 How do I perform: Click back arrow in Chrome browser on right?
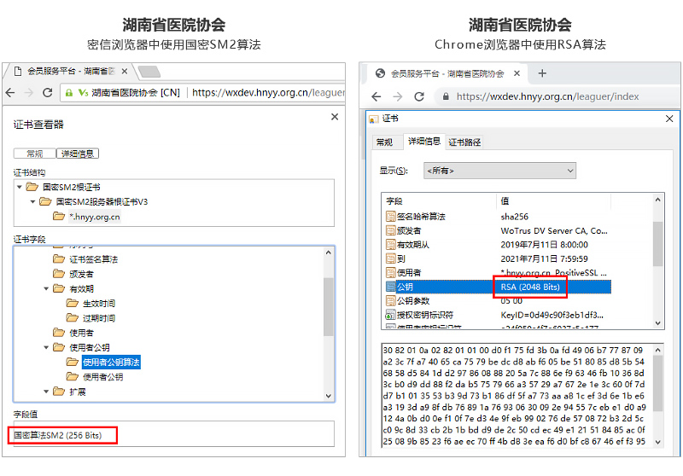coord(375,96)
